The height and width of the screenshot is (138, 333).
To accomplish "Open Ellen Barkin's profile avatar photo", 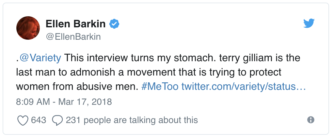I will click(x=28, y=28).
